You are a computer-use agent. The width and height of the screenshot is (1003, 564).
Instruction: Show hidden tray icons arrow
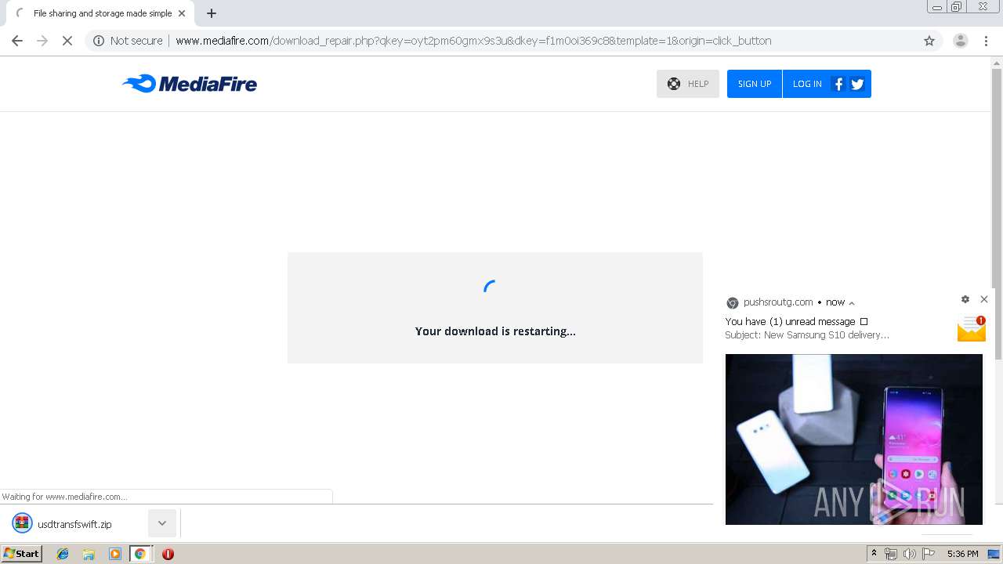(x=874, y=554)
